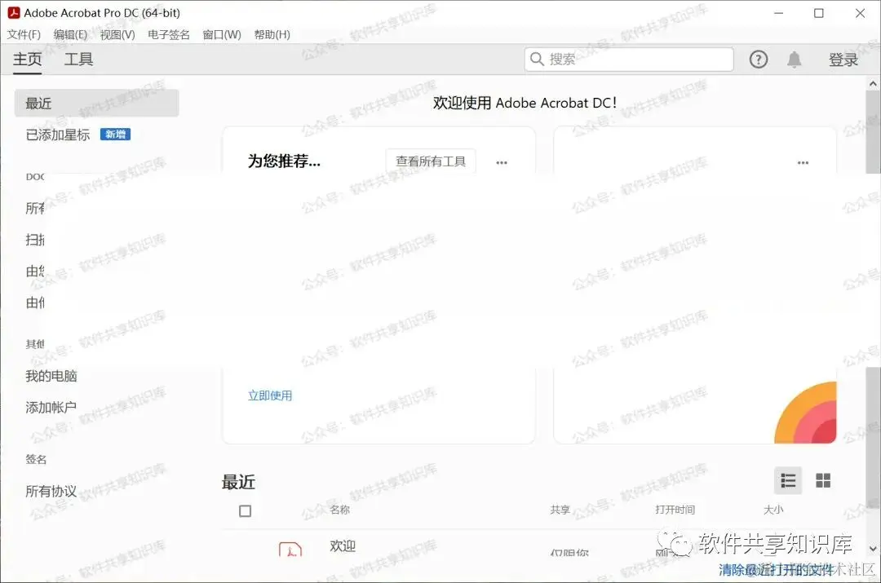Image resolution: width=881 pixels, height=583 pixels.
Task: Click the scrollbar down arrow
Action: [873, 549]
